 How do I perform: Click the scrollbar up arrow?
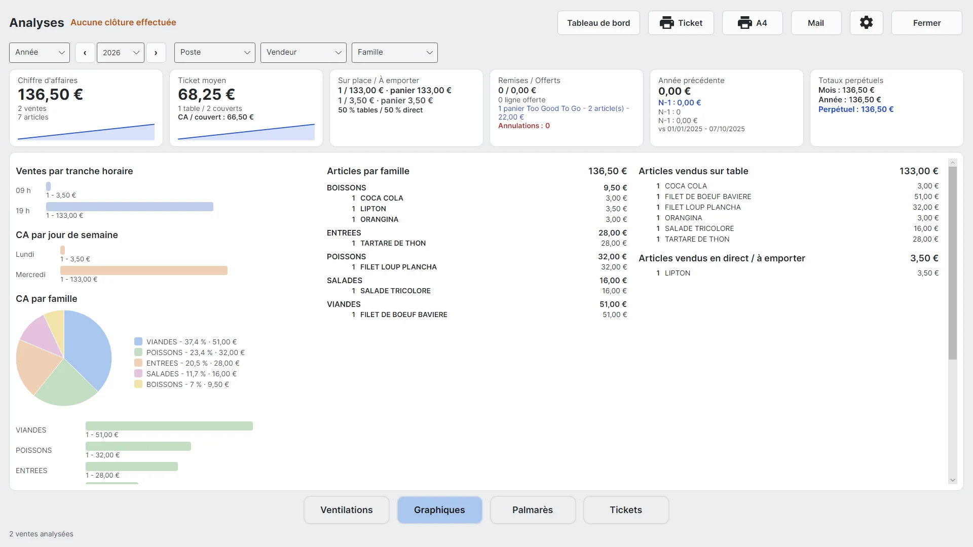953,163
